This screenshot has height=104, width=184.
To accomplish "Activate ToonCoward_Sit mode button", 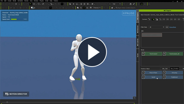I will pos(173,54).
